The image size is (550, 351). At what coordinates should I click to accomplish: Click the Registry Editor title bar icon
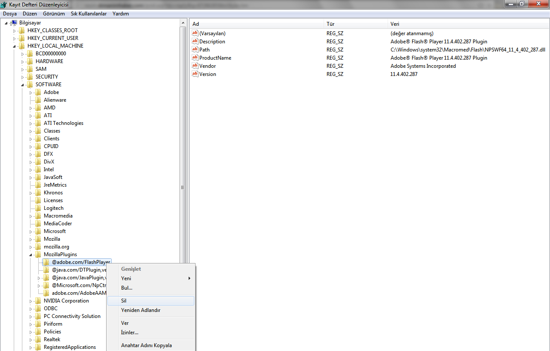pos(4,4)
